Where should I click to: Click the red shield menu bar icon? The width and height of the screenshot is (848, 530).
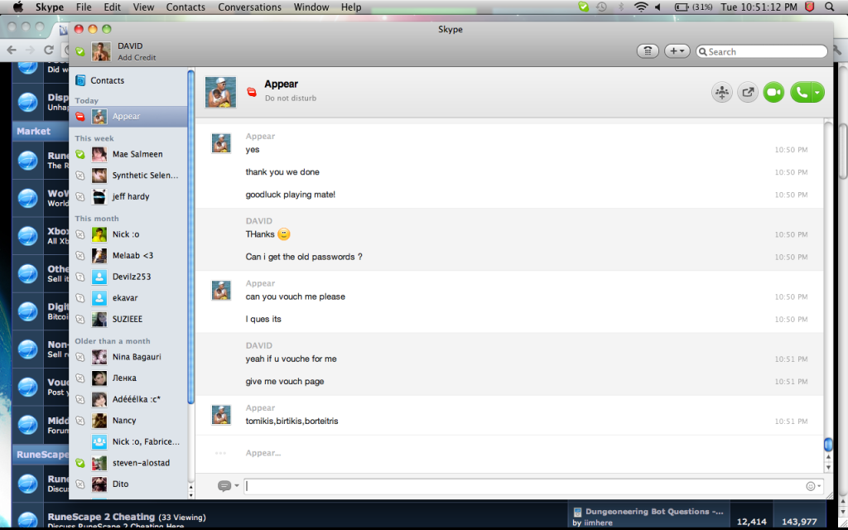[x=810, y=7]
